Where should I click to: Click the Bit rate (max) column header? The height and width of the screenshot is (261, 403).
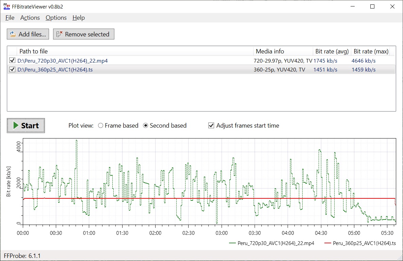[x=371, y=51]
